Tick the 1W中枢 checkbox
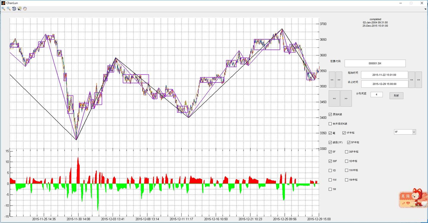 (x=347, y=171)
